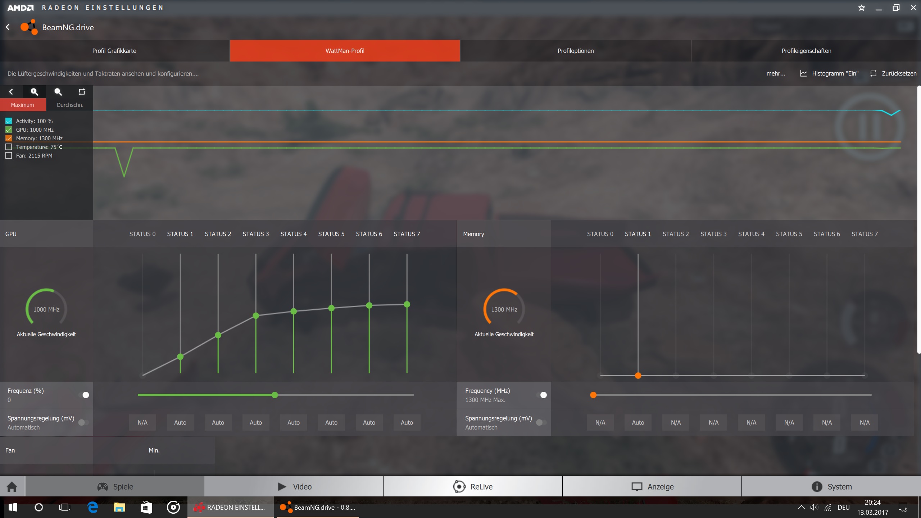Open the mehr... link

[x=776, y=73]
